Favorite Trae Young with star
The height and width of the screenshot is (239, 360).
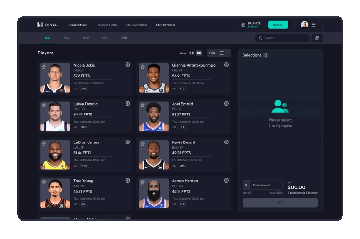44,182
